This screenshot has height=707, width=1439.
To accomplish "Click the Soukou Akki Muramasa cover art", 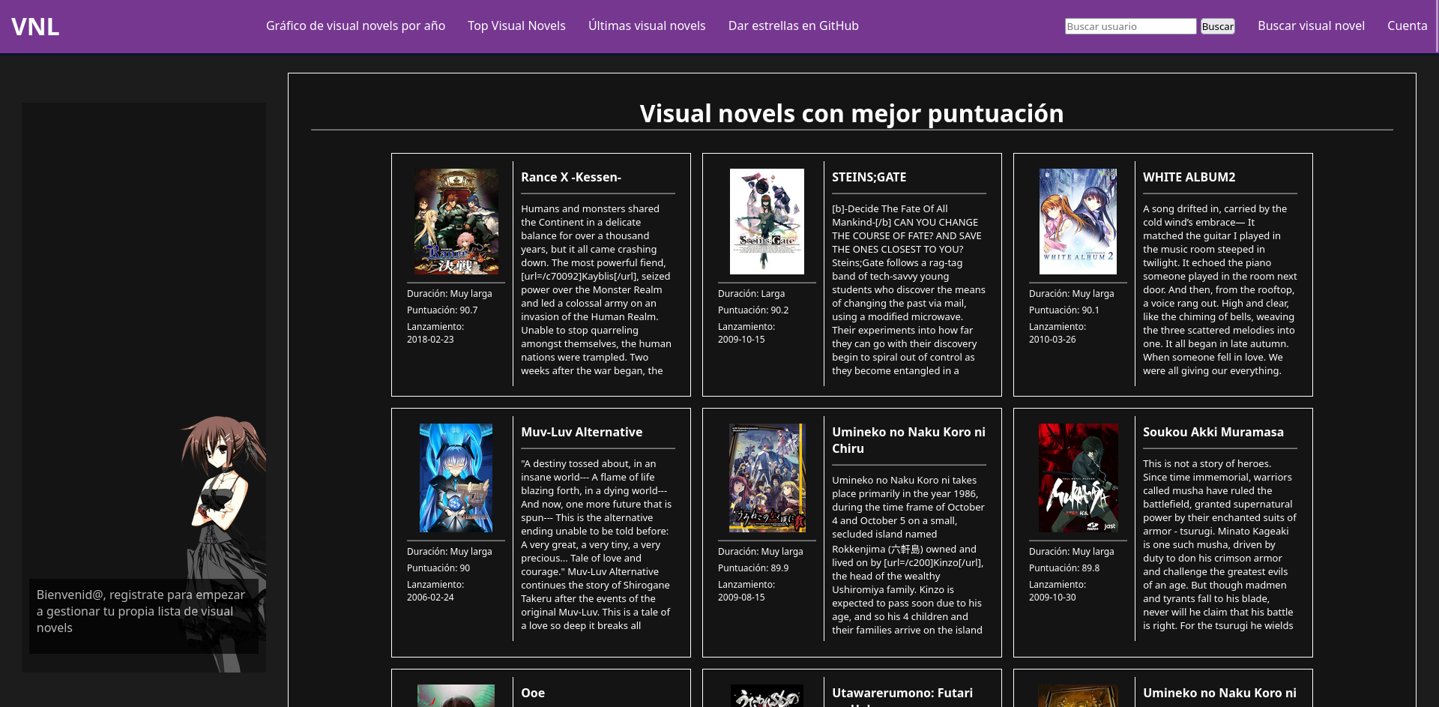I will pos(1078,478).
